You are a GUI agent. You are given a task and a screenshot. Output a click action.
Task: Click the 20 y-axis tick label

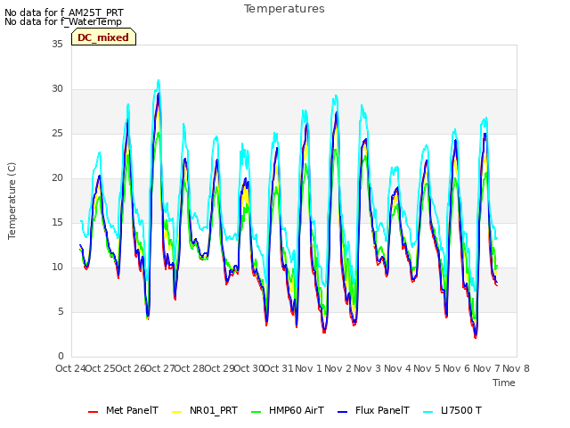(x=57, y=178)
